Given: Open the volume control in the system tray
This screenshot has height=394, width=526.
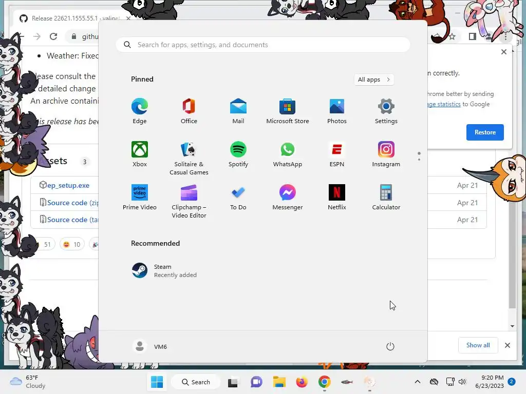Looking at the screenshot, I should pos(462,382).
